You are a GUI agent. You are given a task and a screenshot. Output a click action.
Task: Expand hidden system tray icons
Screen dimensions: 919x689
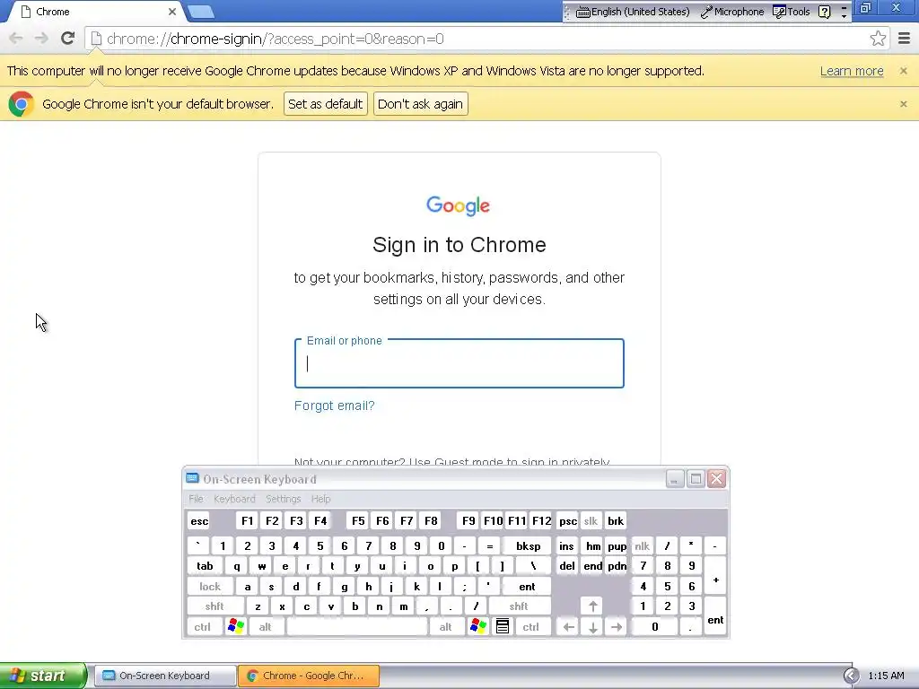851,676
